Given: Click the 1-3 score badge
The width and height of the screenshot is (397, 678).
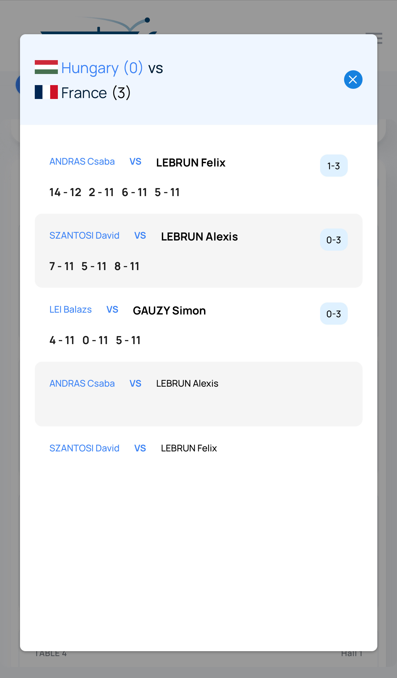Looking at the screenshot, I should [334, 166].
